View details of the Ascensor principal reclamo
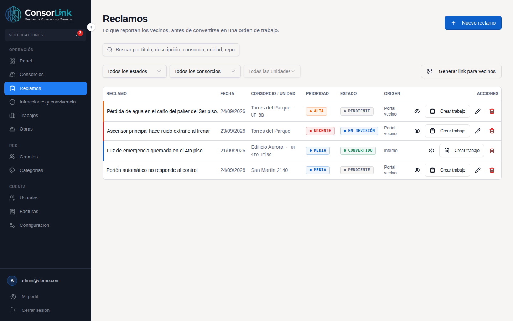This screenshot has height=321, width=513. click(x=417, y=131)
